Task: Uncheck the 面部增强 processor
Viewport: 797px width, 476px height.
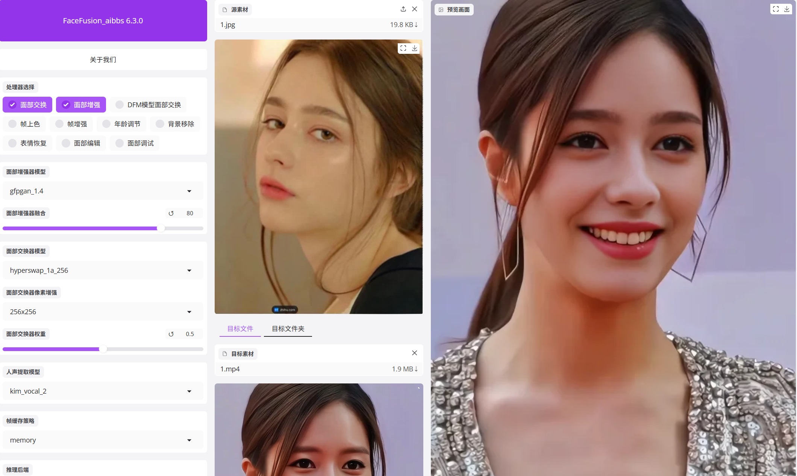Action: pyautogui.click(x=81, y=105)
